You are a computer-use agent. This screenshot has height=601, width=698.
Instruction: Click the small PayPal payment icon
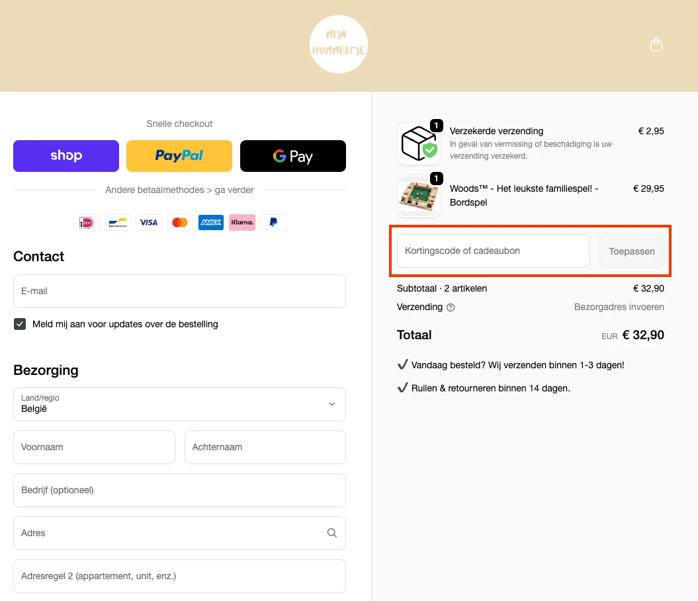tap(273, 223)
